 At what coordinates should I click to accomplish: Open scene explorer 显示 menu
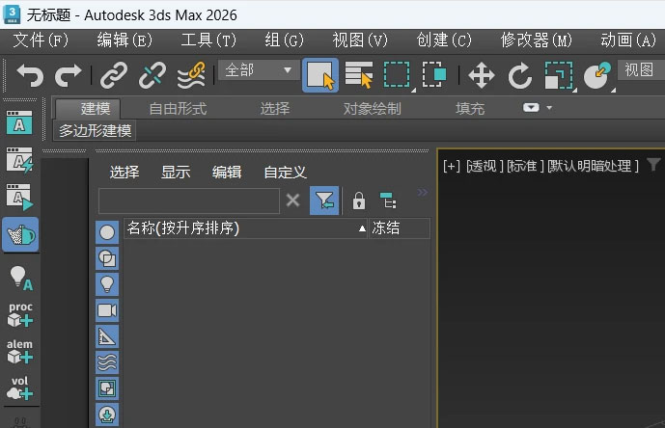click(176, 172)
